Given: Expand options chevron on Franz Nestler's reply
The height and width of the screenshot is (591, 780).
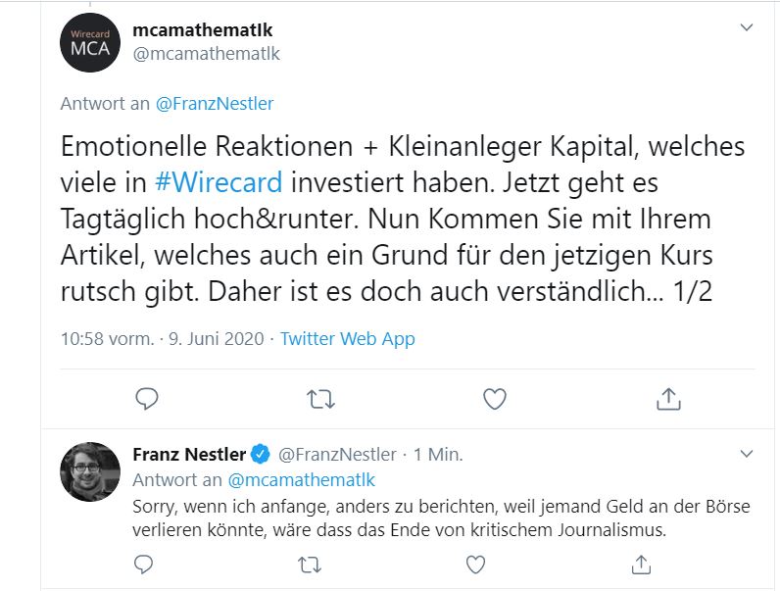Looking at the screenshot, I should click(746, 454).
